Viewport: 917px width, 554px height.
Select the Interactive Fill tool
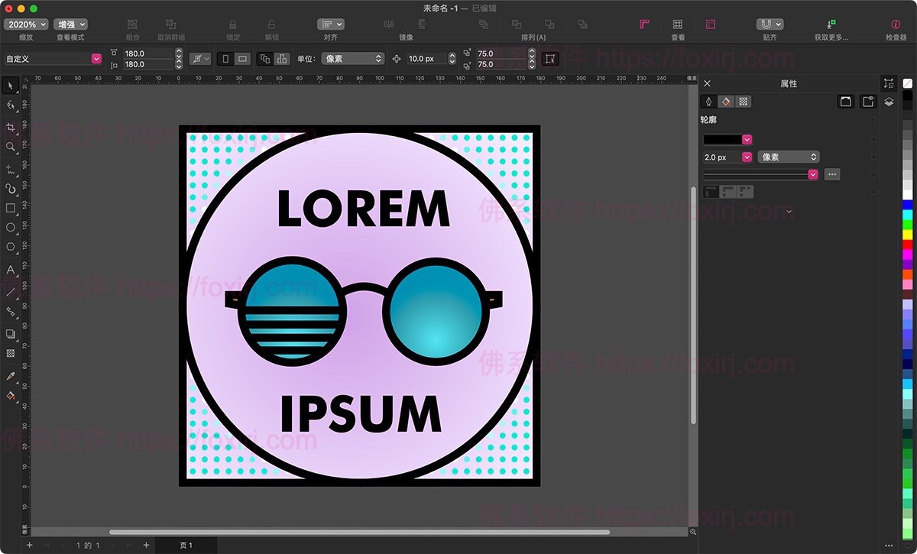(10, 397)
